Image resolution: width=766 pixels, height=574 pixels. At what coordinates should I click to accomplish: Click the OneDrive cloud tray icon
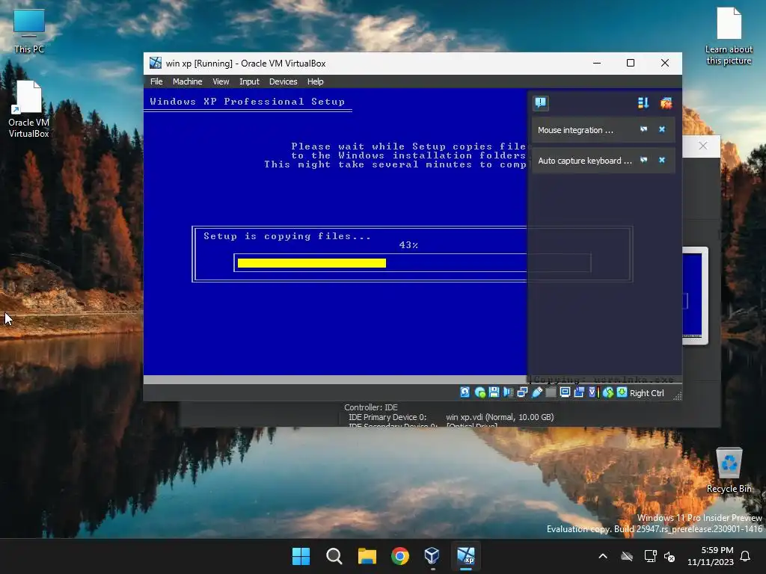pyautogui.click(x=627, y=556)
